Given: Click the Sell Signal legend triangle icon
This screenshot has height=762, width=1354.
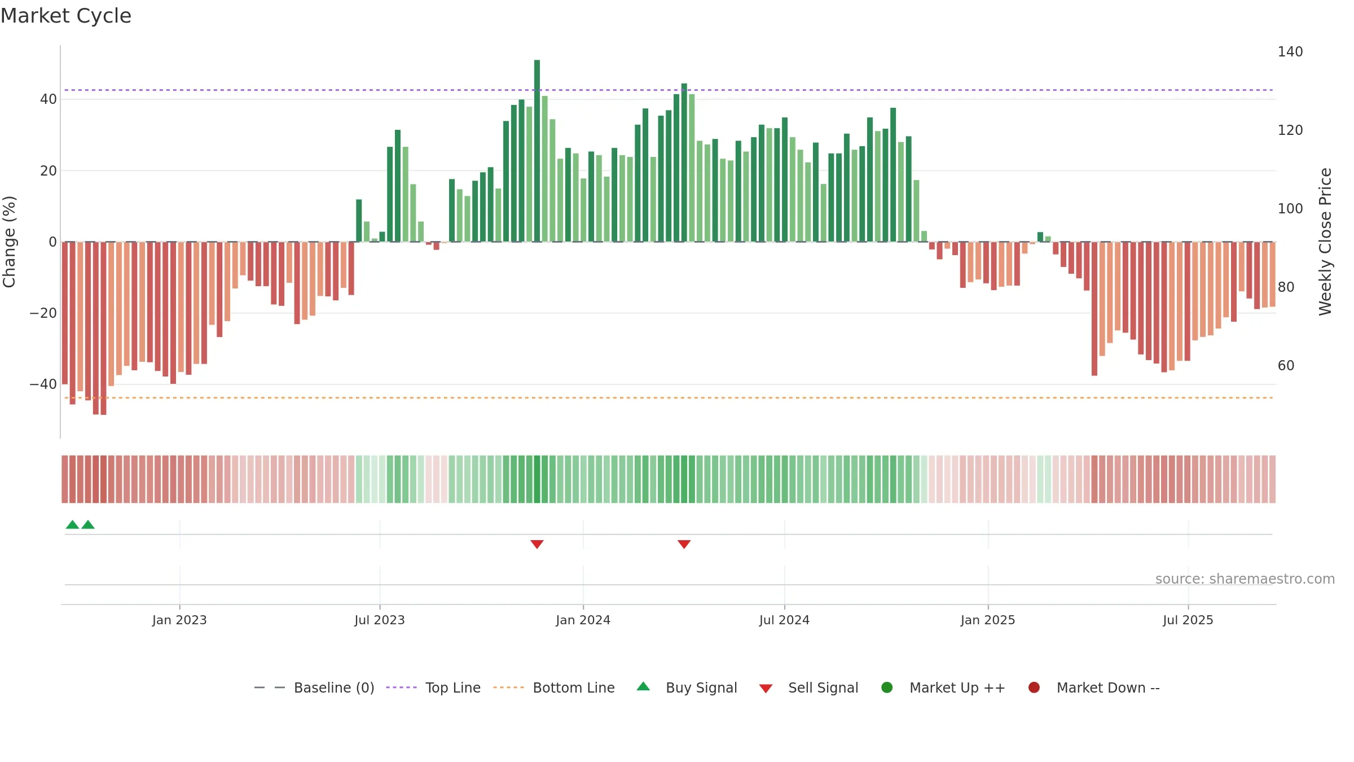Looking at the screenshot, I should 766,689.
